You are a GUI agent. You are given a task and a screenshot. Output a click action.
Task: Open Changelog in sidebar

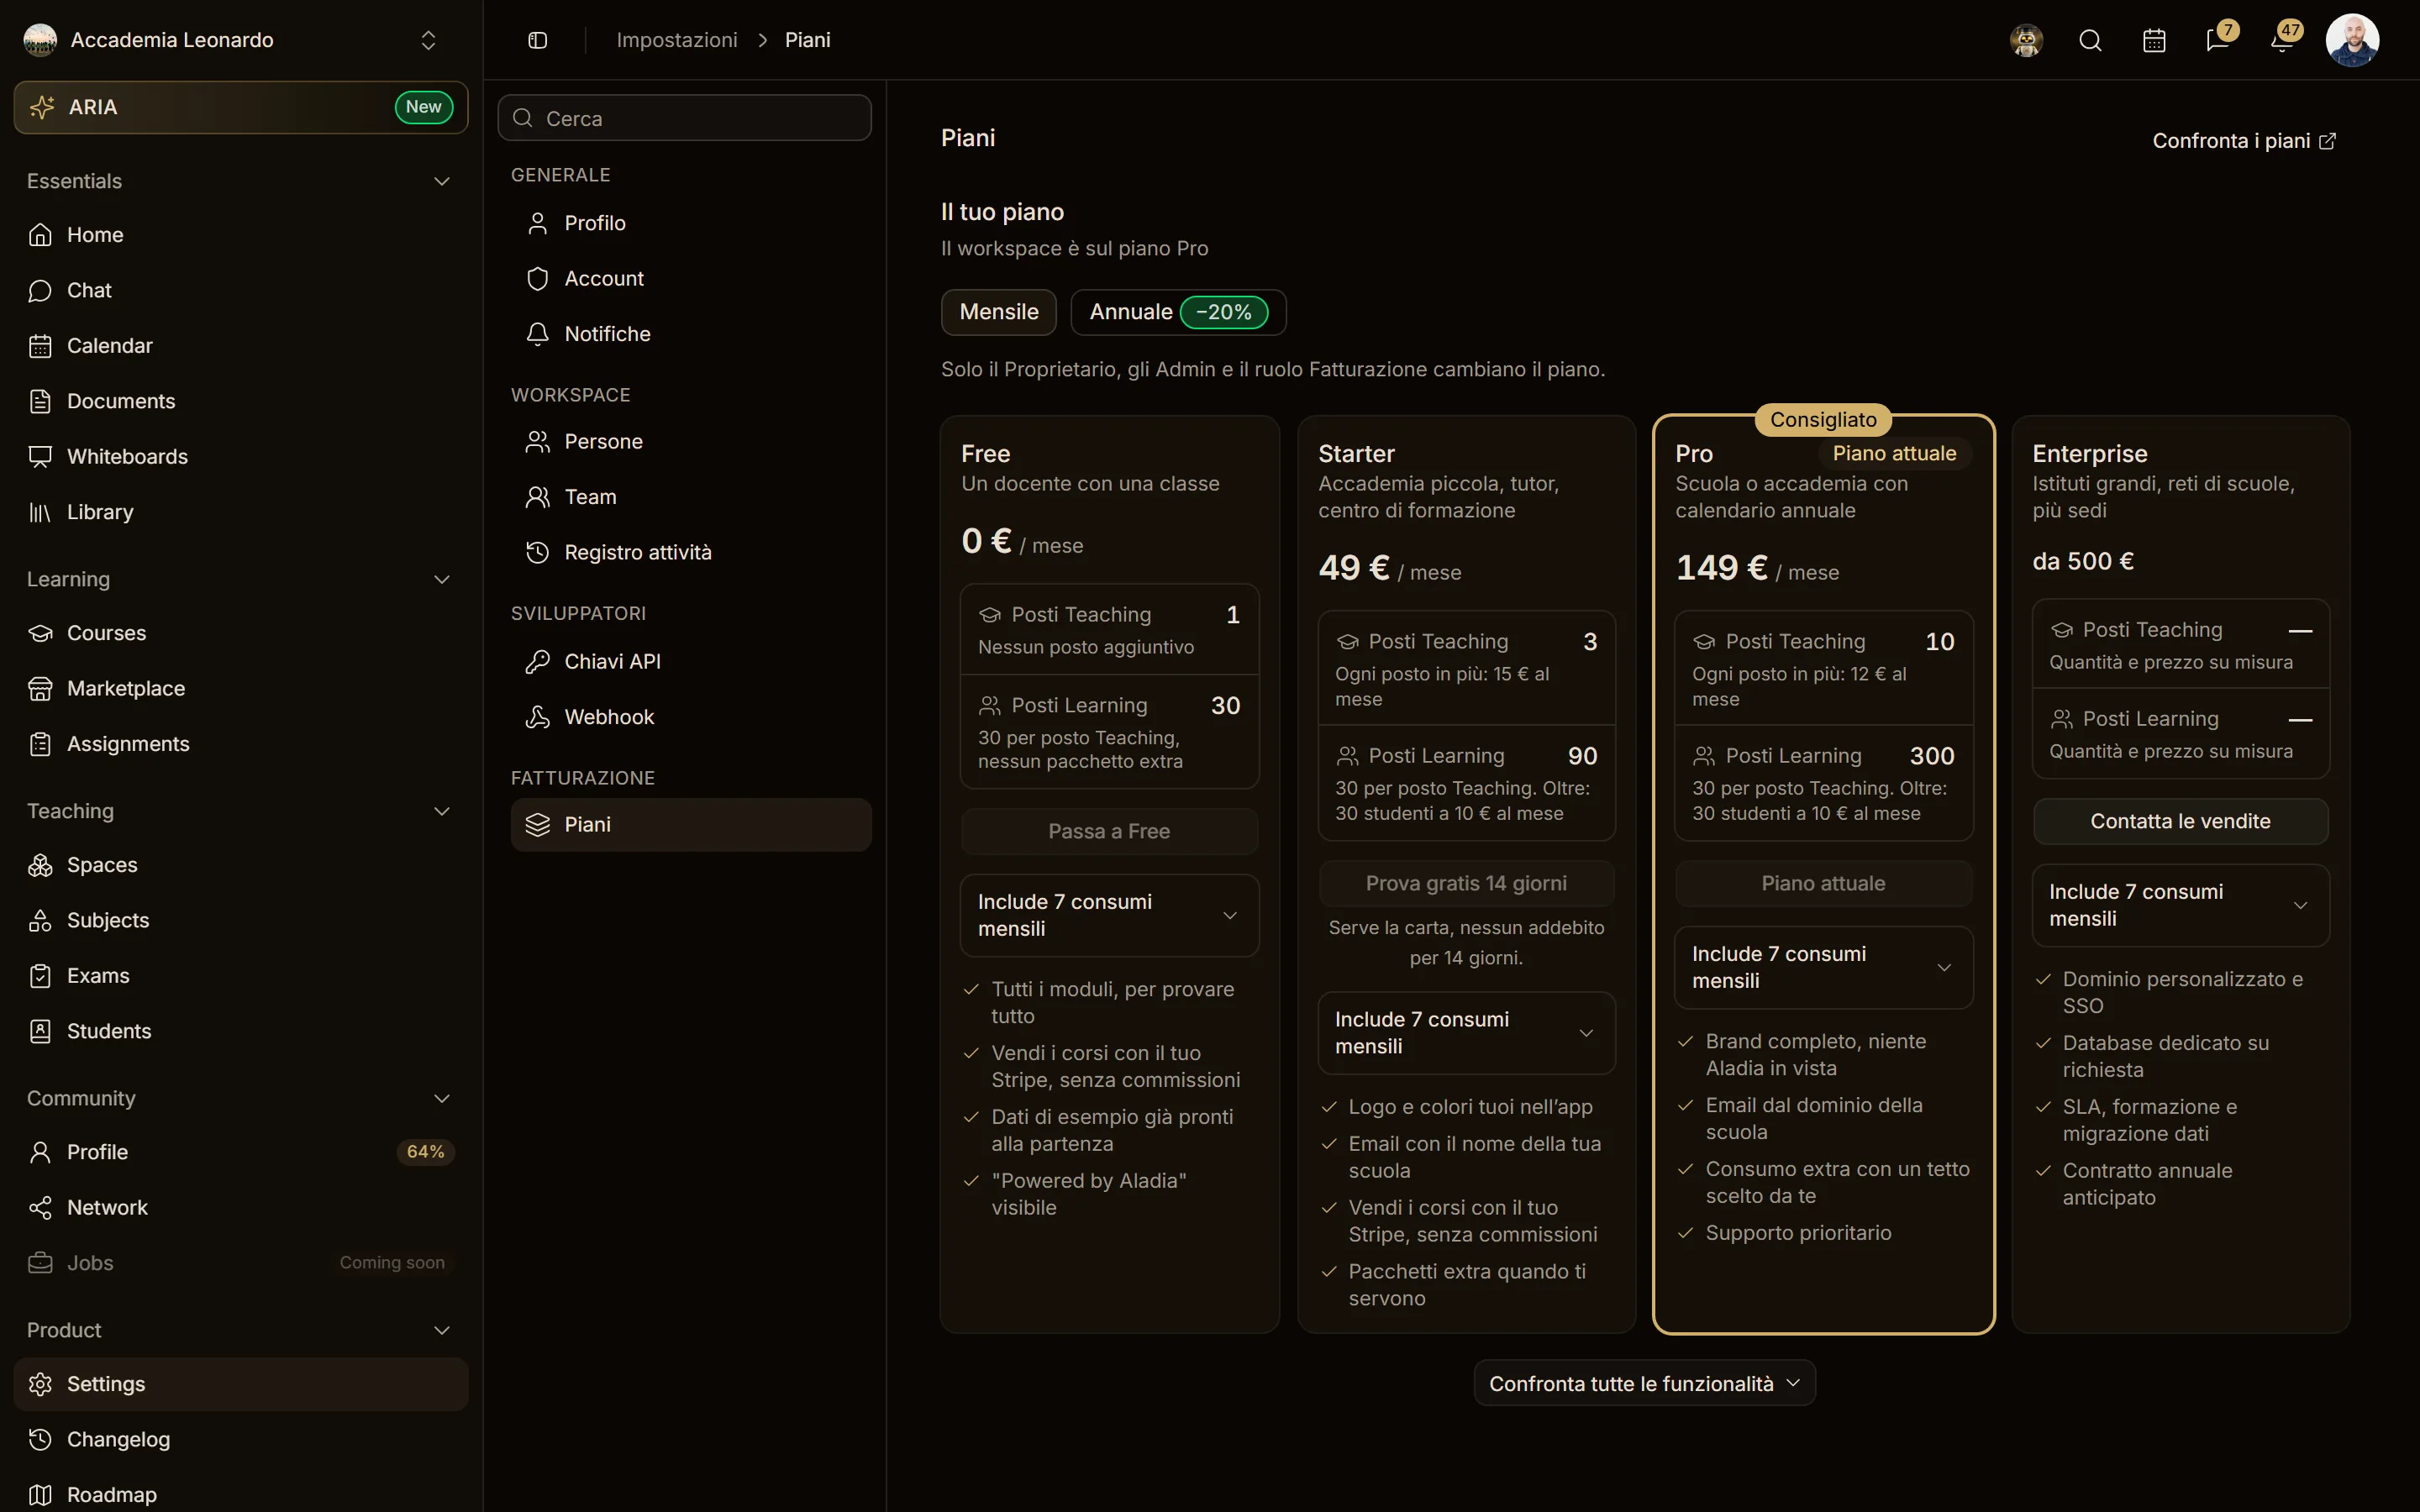pyautogui.click(x=241, y=1440)
